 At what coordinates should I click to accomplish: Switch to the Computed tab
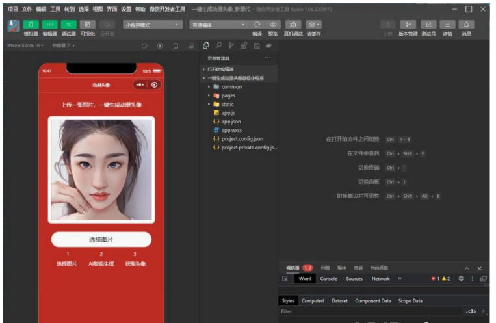313,301
